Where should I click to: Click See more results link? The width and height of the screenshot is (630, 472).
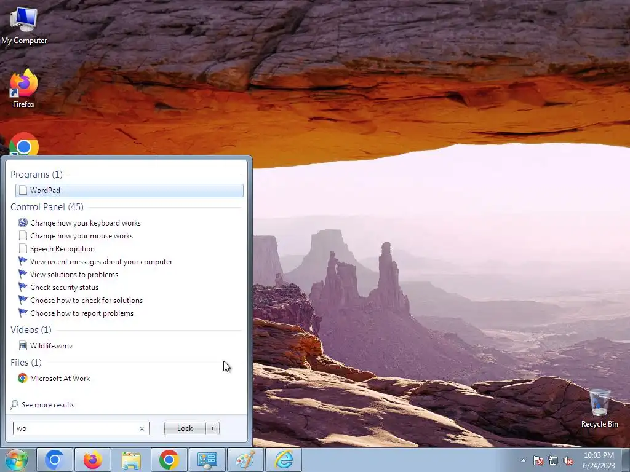[x=48, y=404]
